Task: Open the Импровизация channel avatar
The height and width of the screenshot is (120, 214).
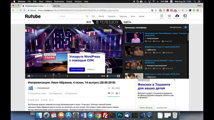Action: 30,88
